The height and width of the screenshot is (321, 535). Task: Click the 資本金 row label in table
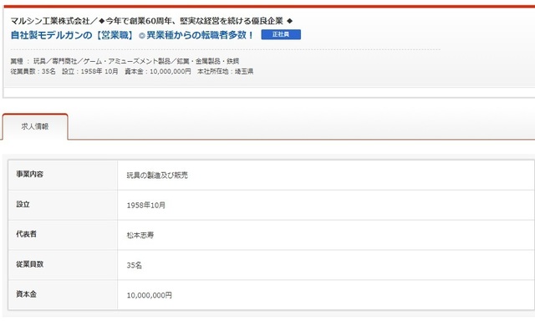point(26,294)
